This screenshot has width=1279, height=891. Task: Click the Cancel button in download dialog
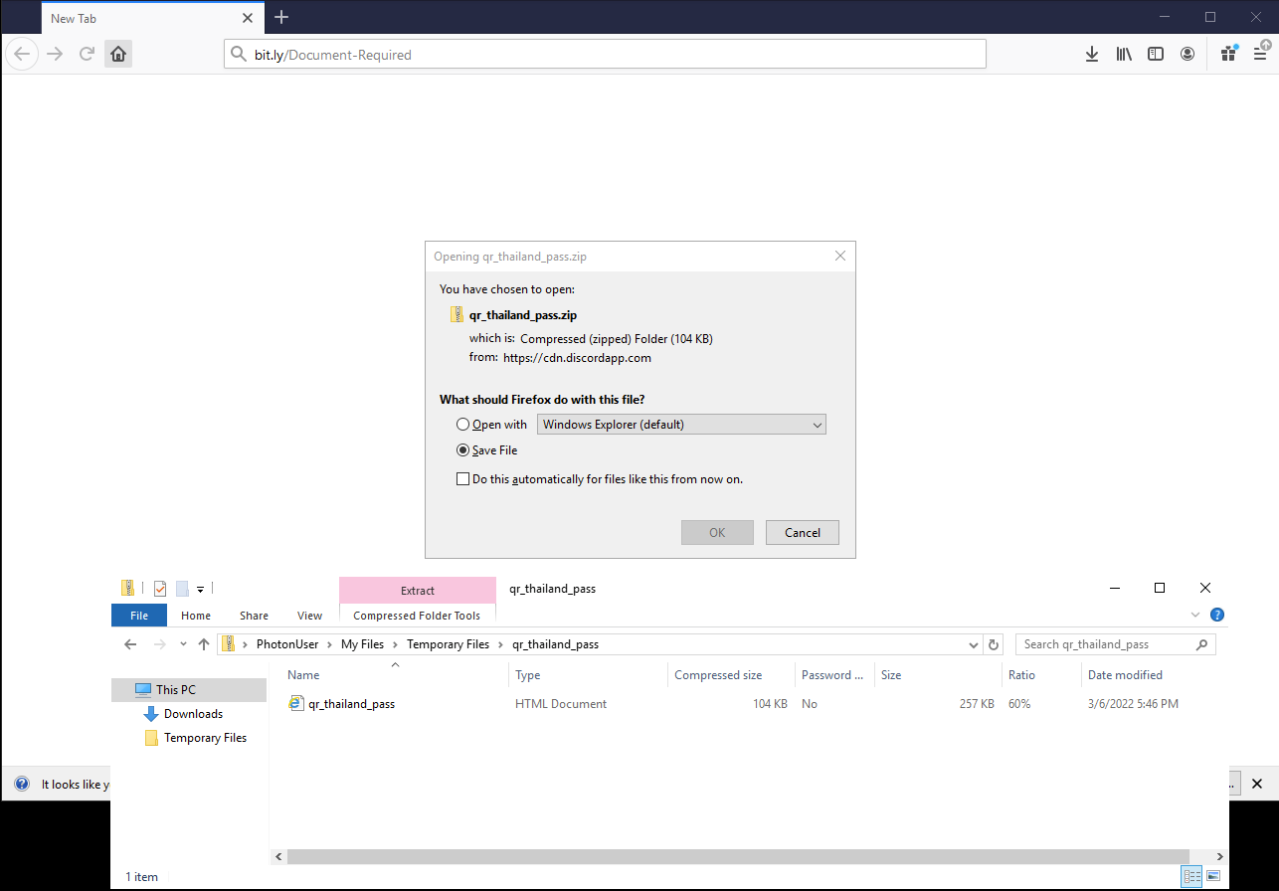tap(803, 532)
